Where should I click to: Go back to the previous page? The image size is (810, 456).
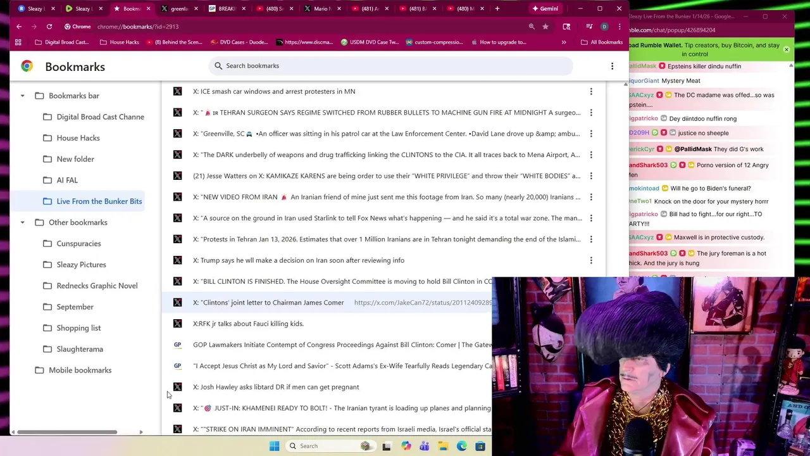tap(19, 27)
